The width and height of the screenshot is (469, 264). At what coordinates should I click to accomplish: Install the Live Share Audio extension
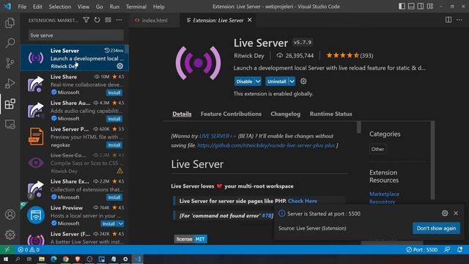click(x=114, y=119)
